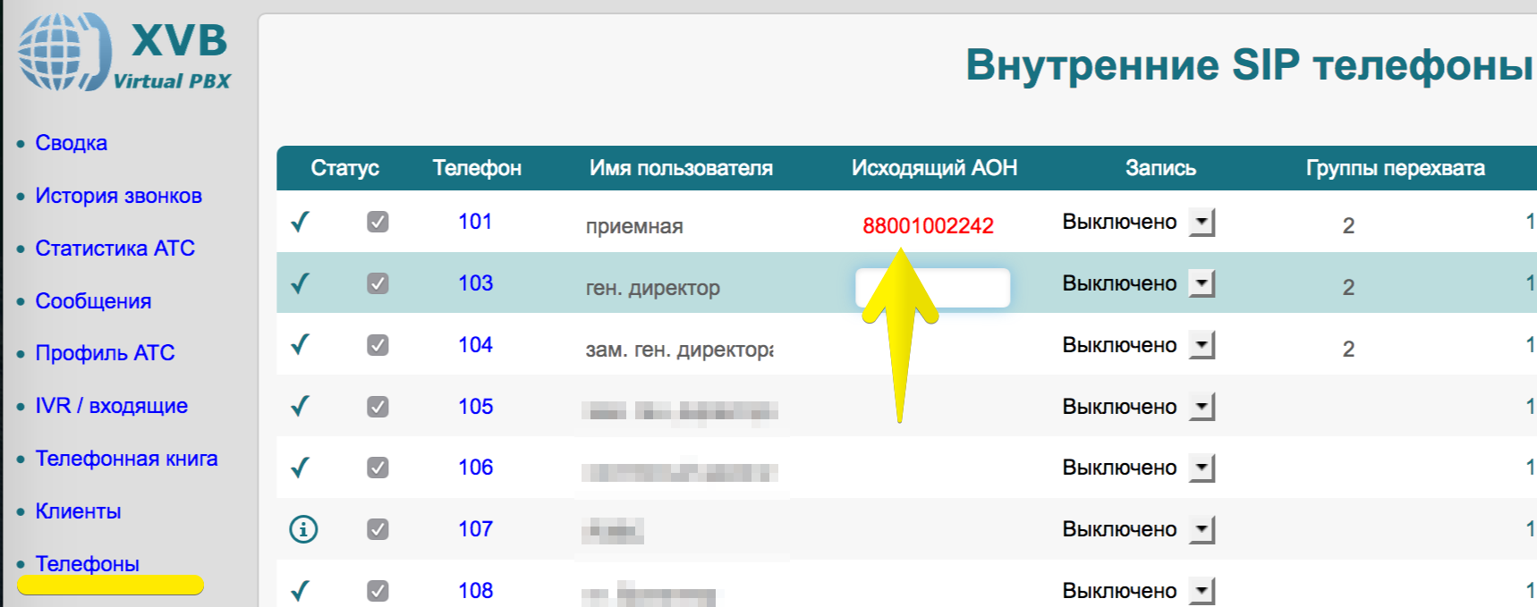Click the checkmark status icon for phone 103
This screenshot has width=1537, height=607.
[301, 283]
